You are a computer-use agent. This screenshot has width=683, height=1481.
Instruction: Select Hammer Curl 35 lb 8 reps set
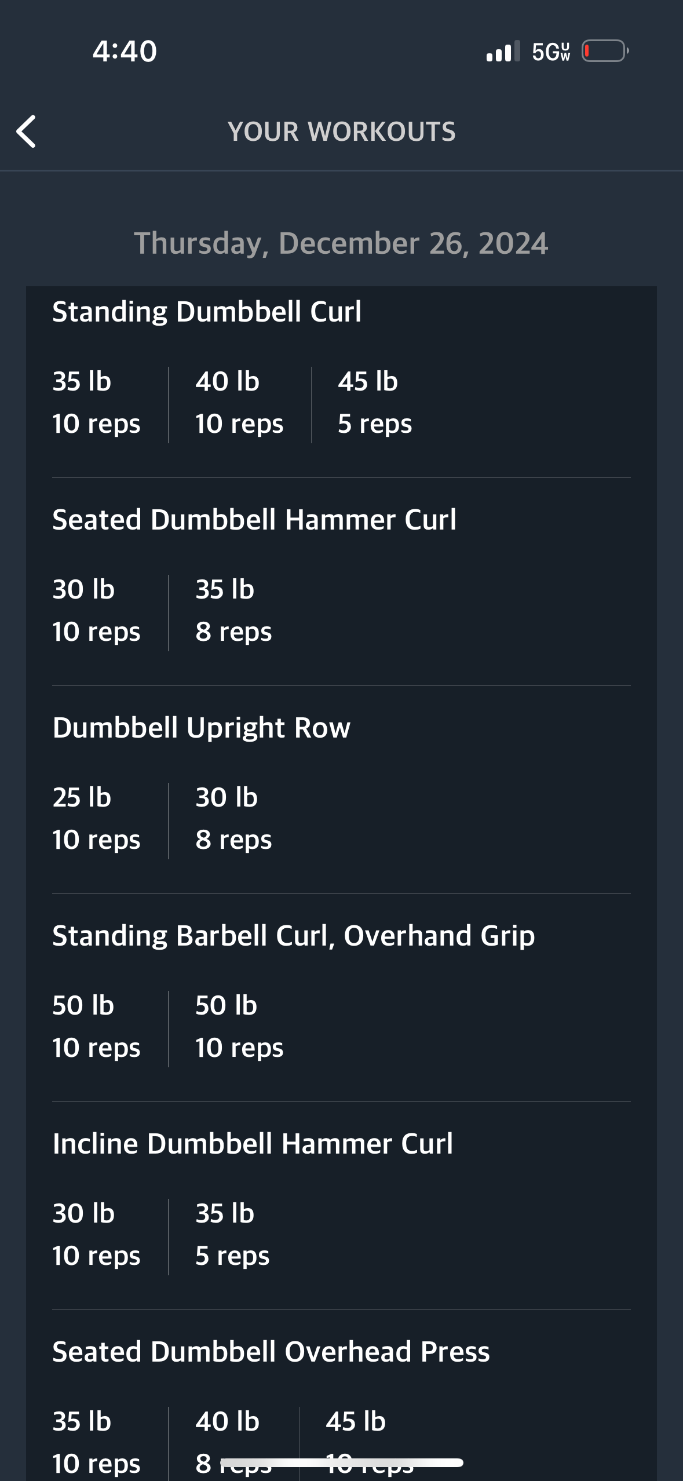pyautogui.click(x=233, y=611)
